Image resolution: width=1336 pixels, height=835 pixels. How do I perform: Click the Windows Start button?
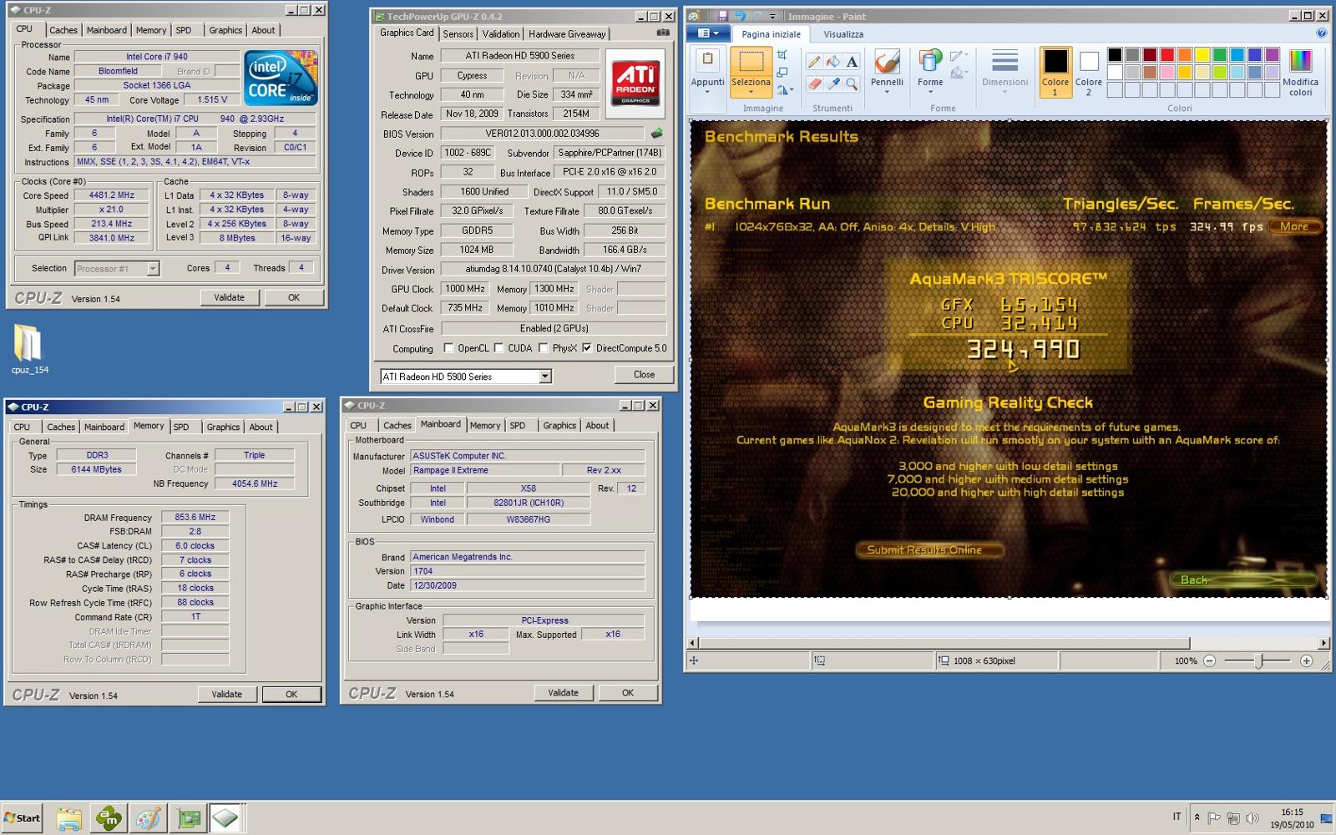click(22, 818)
